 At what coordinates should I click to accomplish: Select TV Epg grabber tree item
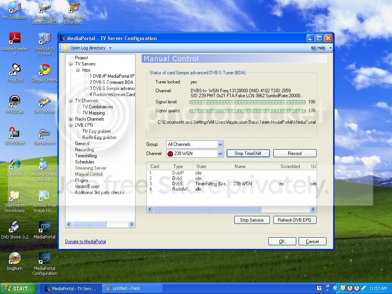[97, 131]
